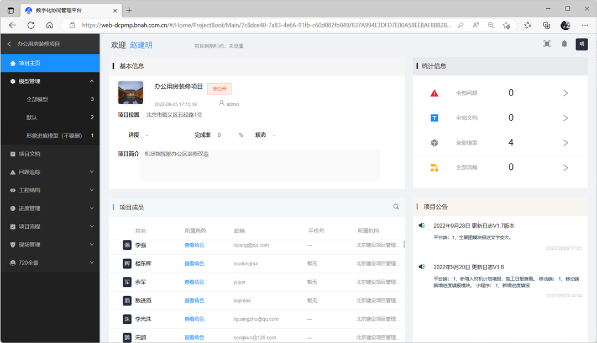
Task: Go back using arrow beside 办公用房装修项目
Action: [x=9, y=44]
